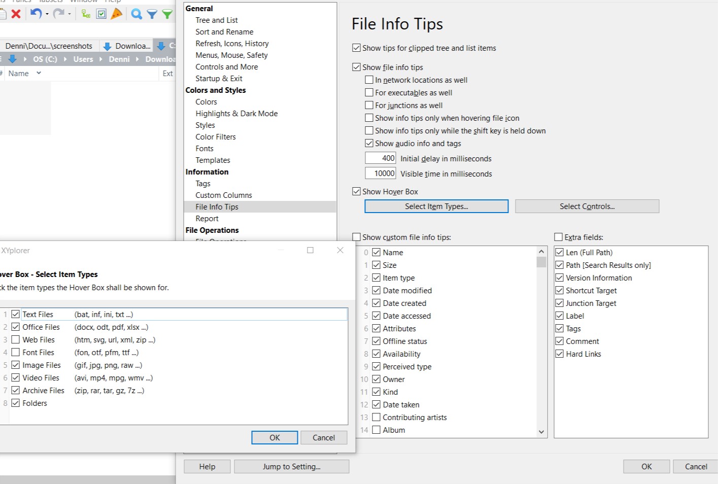
Task: Activate the blue visual filter funnel icon
Action: (152, 14)
